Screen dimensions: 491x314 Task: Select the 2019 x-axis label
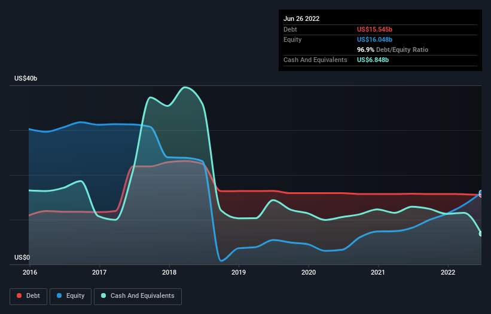click(x=239, y=272)
